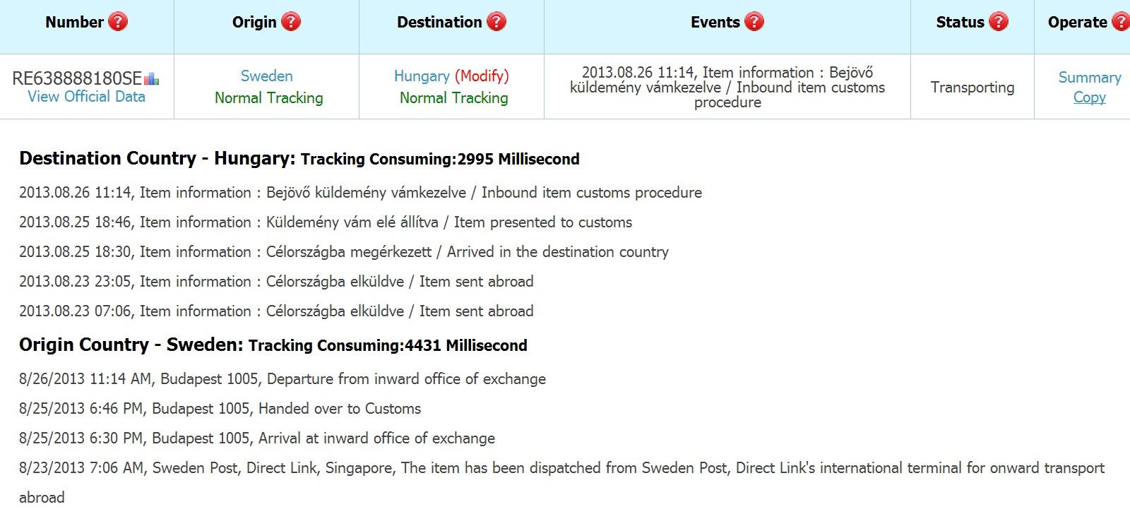Viewport: 1130px width, 514px height.
Task: Click Normal Tracking under Hungary
Action: pyautogui.click(x=453, y=97)
